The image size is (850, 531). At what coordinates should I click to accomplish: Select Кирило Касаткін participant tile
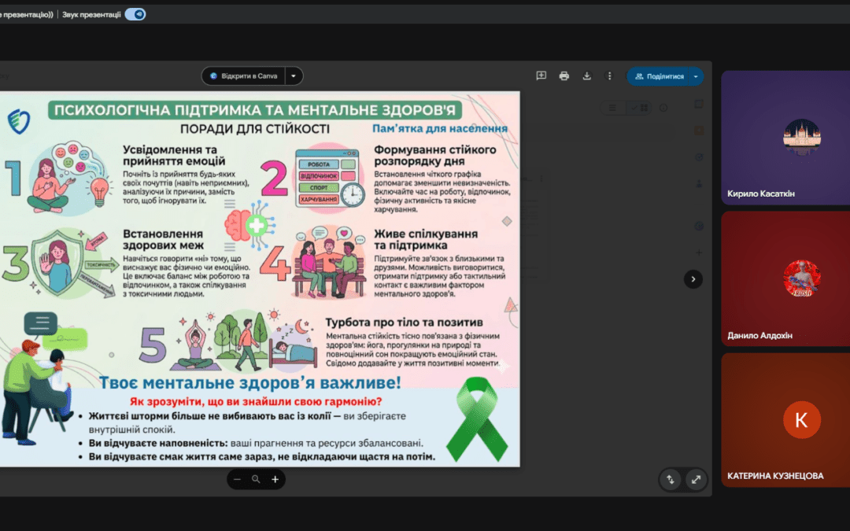tap(785, 138)
